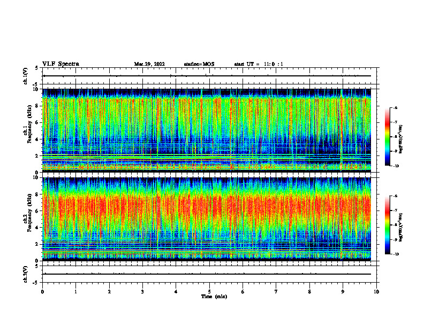Click time axis tick label "9"
424x327 pixels.
click(343, 292)
